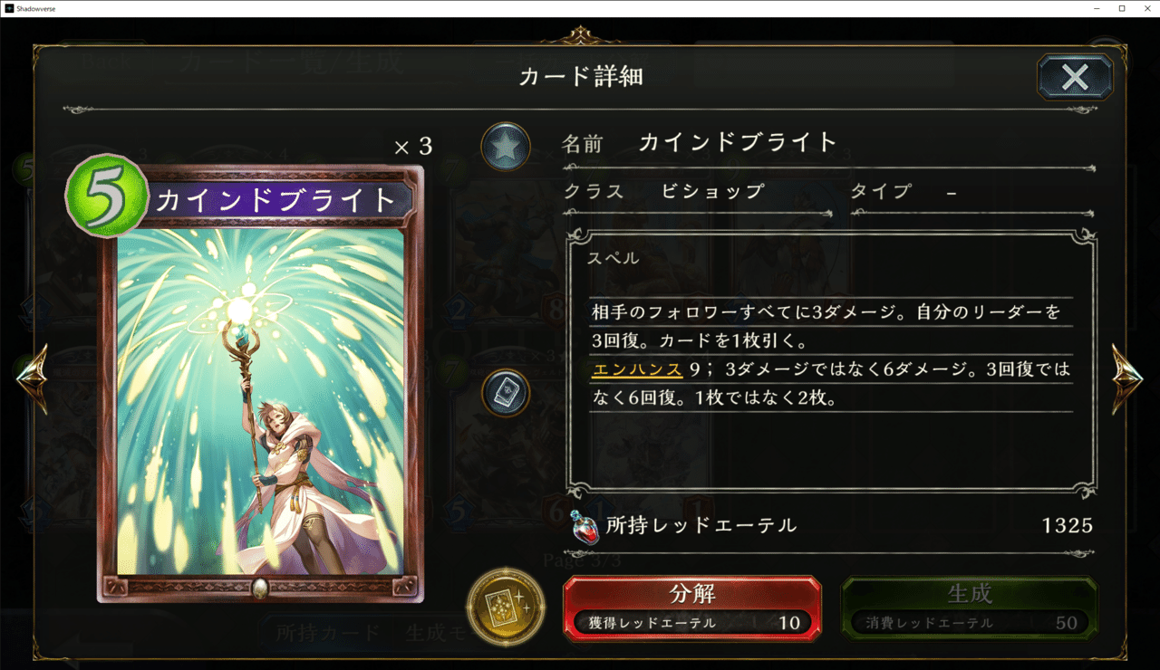1160x670 pixels.
Task: Click the 1325 red ether amount
Action: pos(1068,525)
